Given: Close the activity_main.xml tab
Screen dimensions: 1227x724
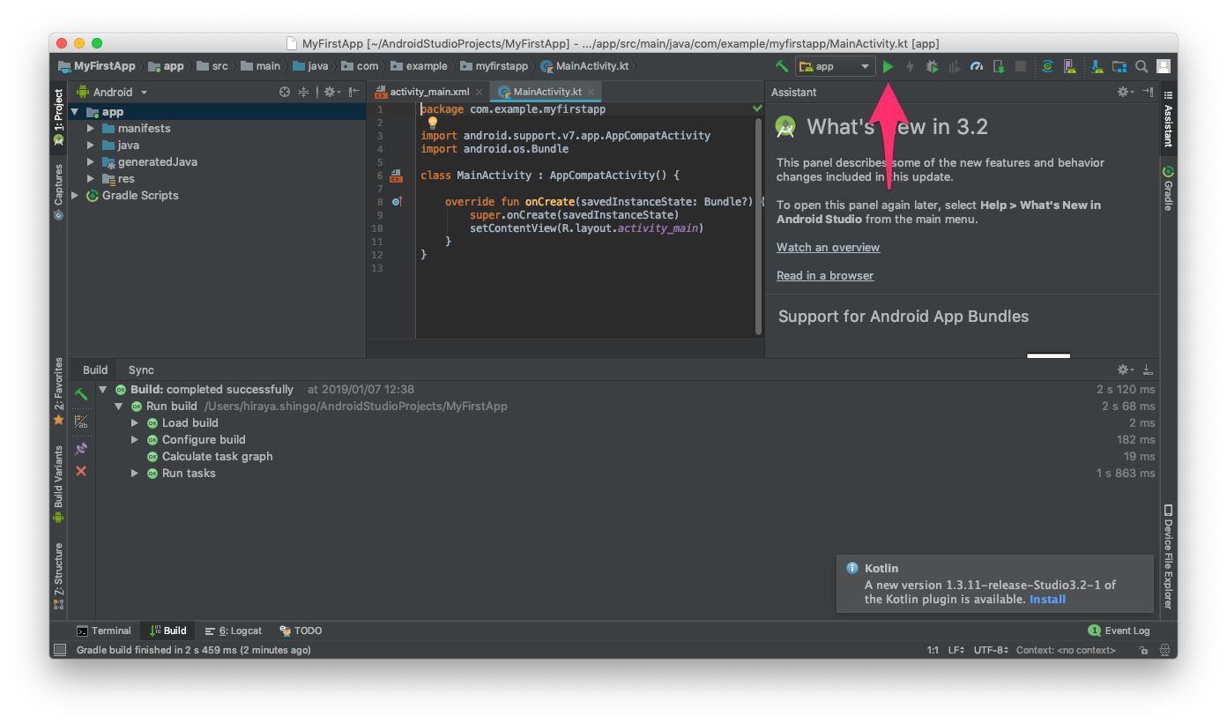Looking at the screenshot, I should 480,92.
